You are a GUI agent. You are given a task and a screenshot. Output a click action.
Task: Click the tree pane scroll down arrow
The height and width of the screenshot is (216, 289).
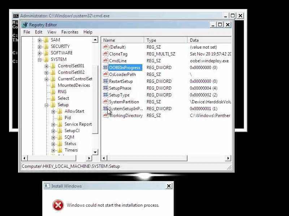(95, 152)
